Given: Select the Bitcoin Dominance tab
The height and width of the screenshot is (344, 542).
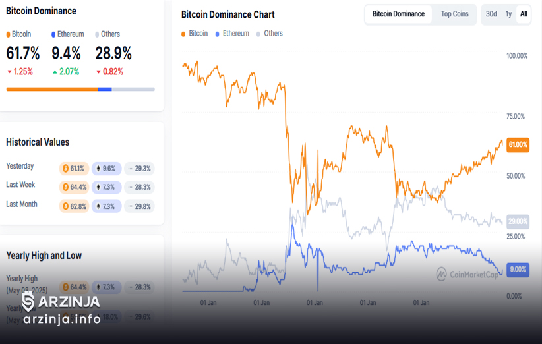Looking at the screenshot, I should point(398,14).
